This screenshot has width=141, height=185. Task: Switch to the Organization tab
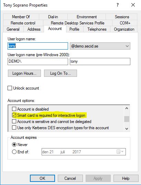124,29
